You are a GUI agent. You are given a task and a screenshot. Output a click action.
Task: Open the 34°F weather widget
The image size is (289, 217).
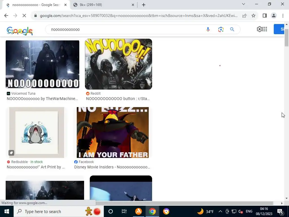click(205, 211)
